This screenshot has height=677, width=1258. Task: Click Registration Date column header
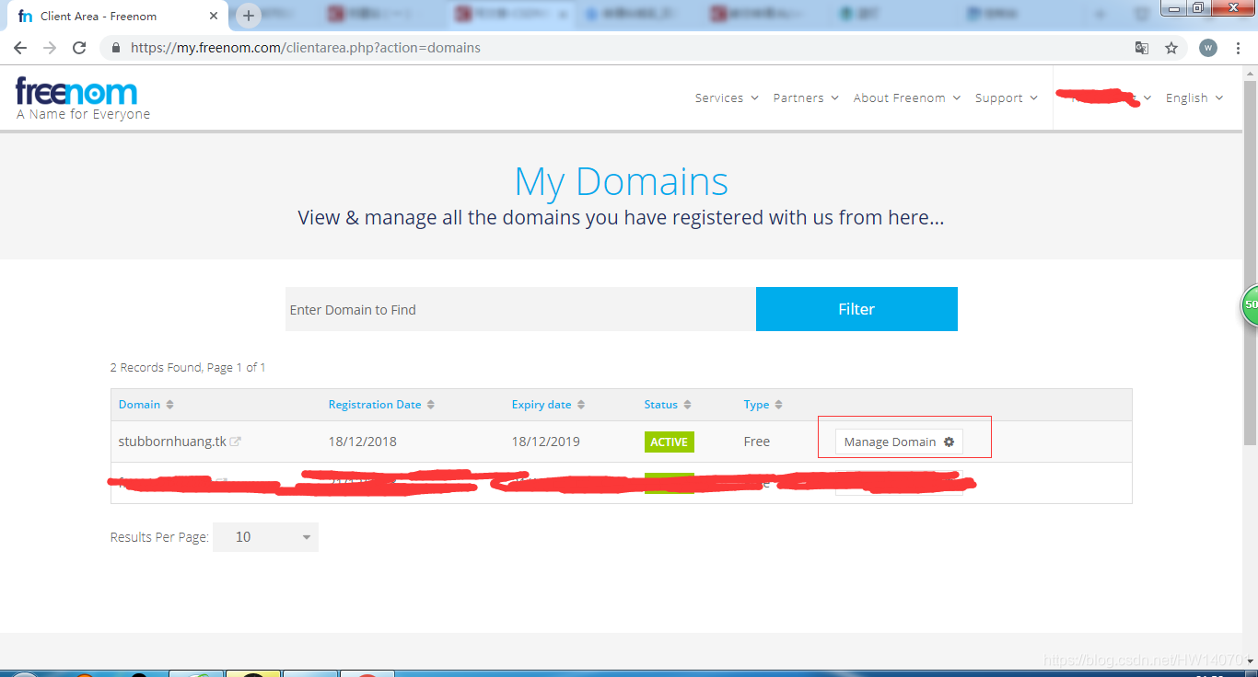click(x=375, y=405)
